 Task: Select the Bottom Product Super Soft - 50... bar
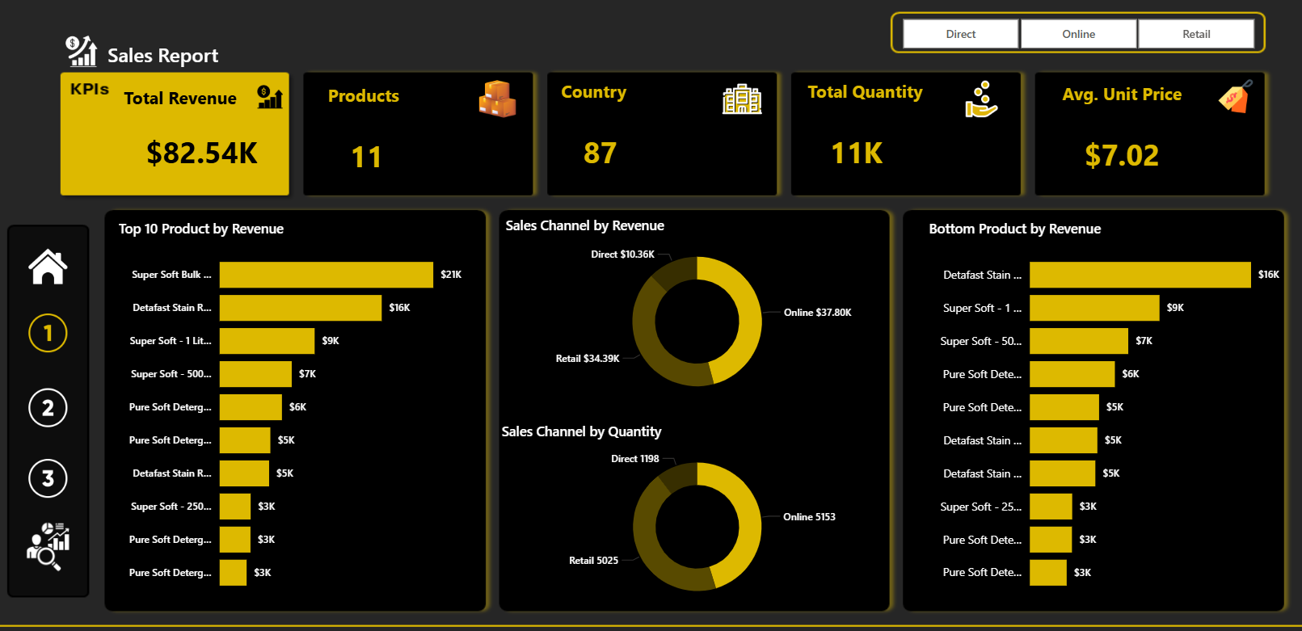click(1079, 341)
